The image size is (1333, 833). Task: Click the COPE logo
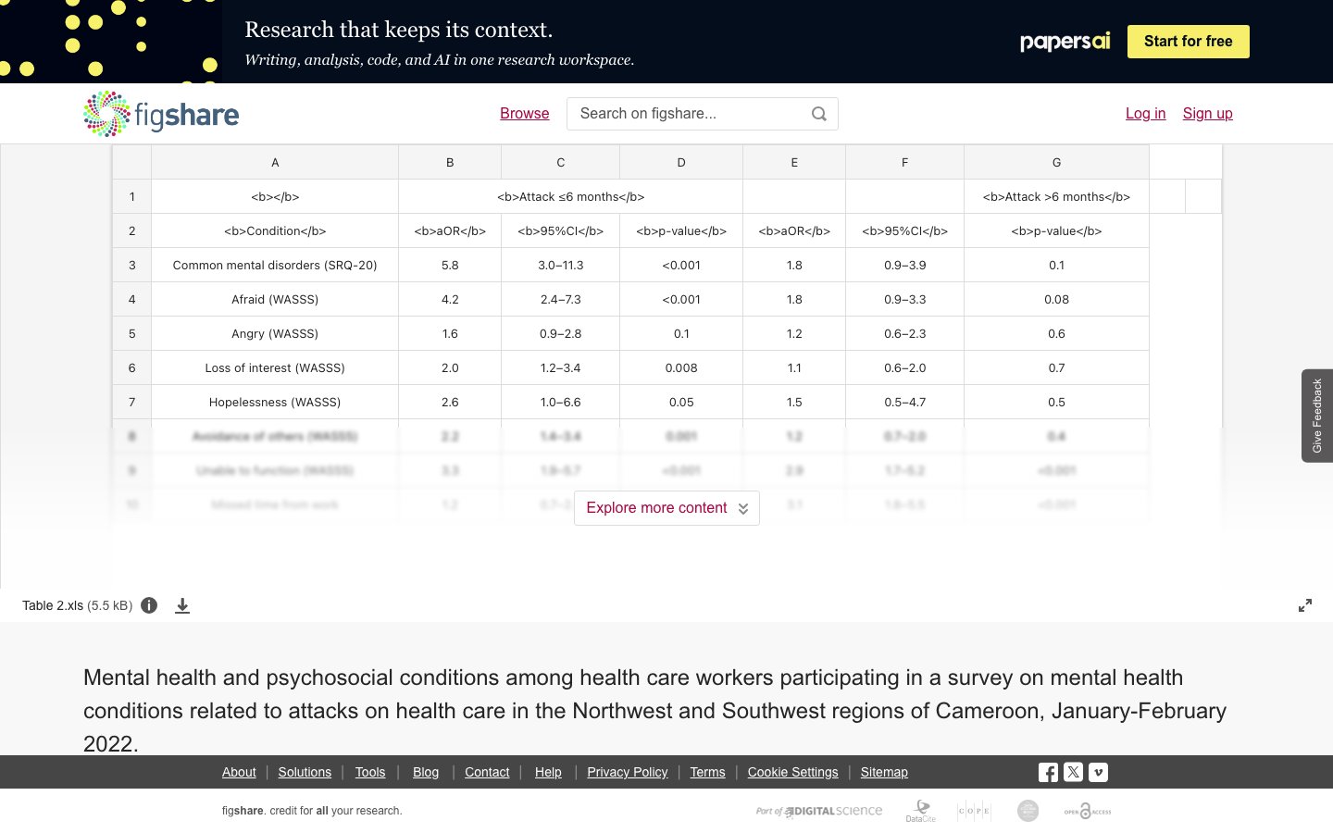[x=974, y=811]
